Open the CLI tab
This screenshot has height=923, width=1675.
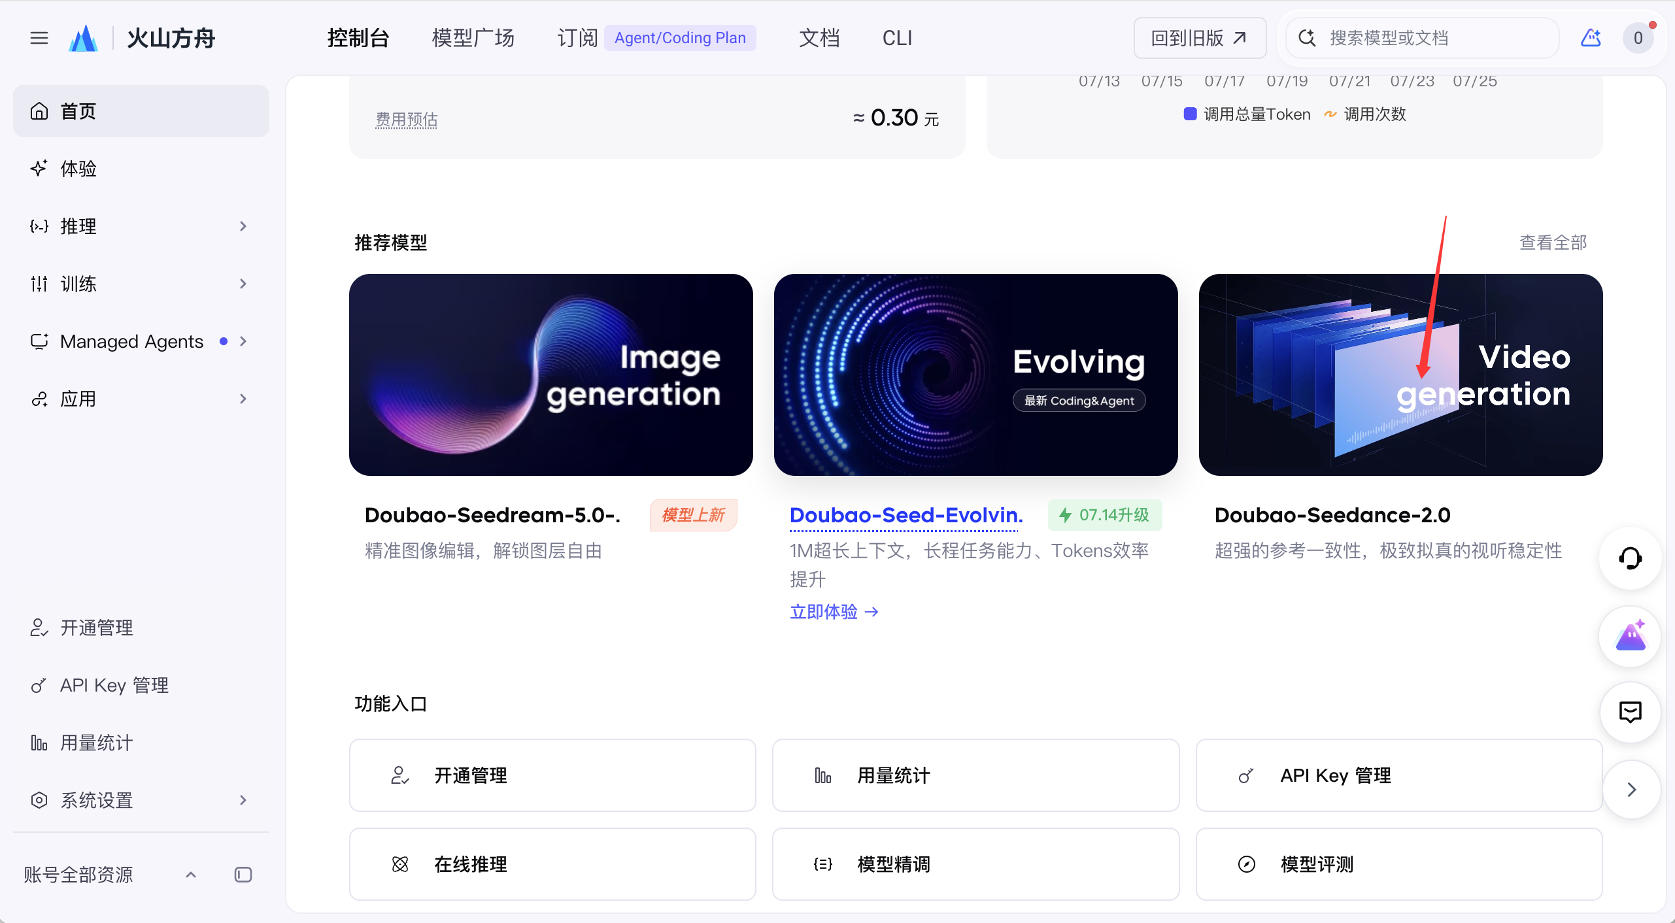(x=897, y=38)
